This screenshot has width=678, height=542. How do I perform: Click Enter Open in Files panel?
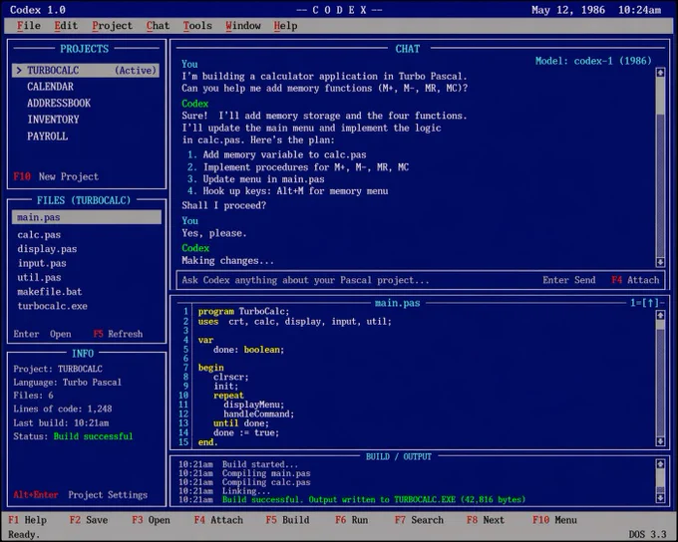[x=42, y=334]
